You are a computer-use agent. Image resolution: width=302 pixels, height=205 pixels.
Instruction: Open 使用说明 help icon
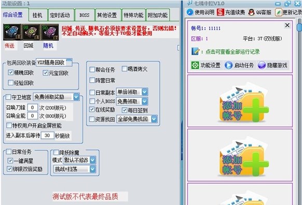tap(190, 12)
